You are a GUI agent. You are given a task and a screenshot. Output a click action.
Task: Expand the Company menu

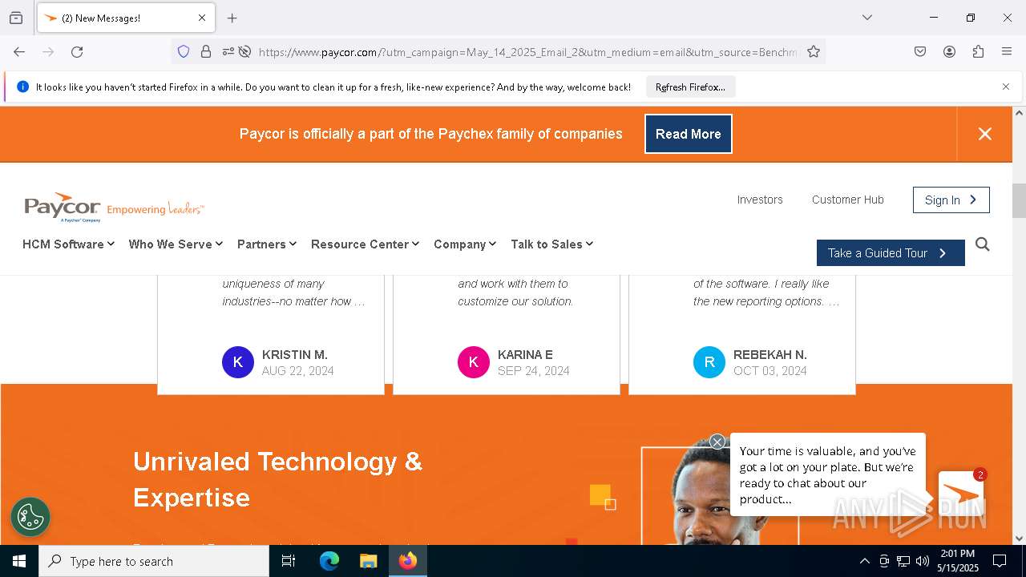465,244
